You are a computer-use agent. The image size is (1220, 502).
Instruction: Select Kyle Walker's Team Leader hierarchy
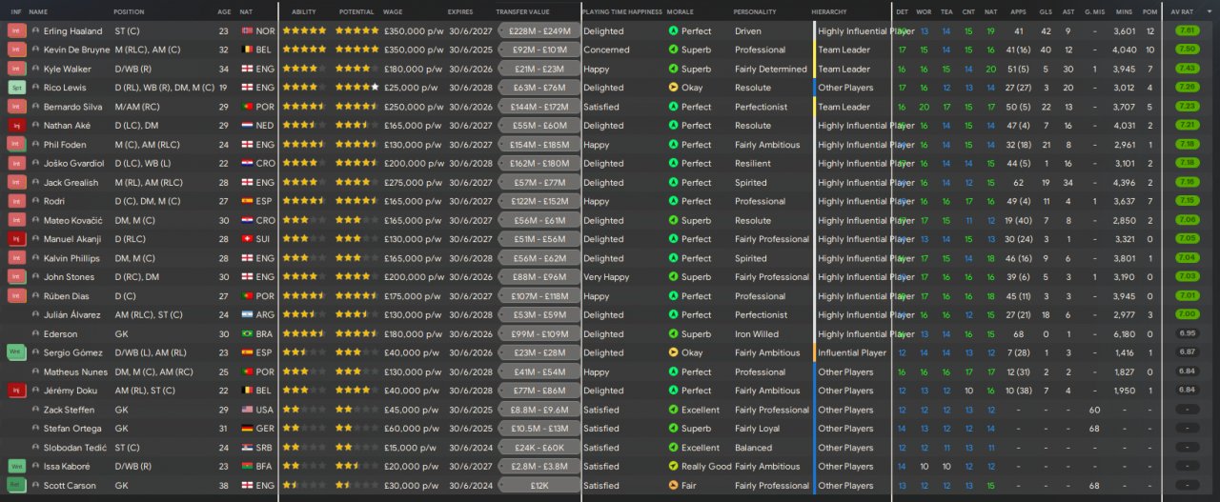[844, 69]
